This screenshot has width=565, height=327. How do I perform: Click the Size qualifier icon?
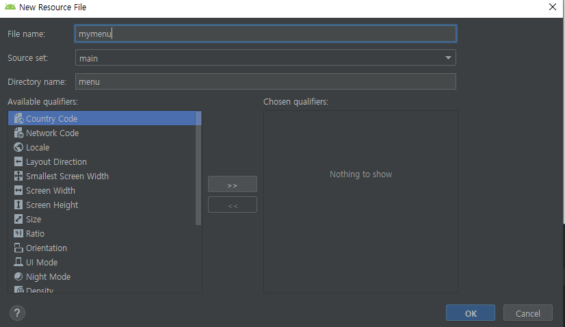coord(18,219)
